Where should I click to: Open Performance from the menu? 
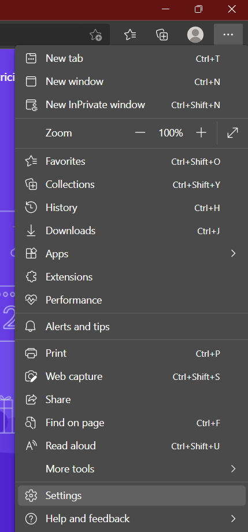(x=132, y=300)
